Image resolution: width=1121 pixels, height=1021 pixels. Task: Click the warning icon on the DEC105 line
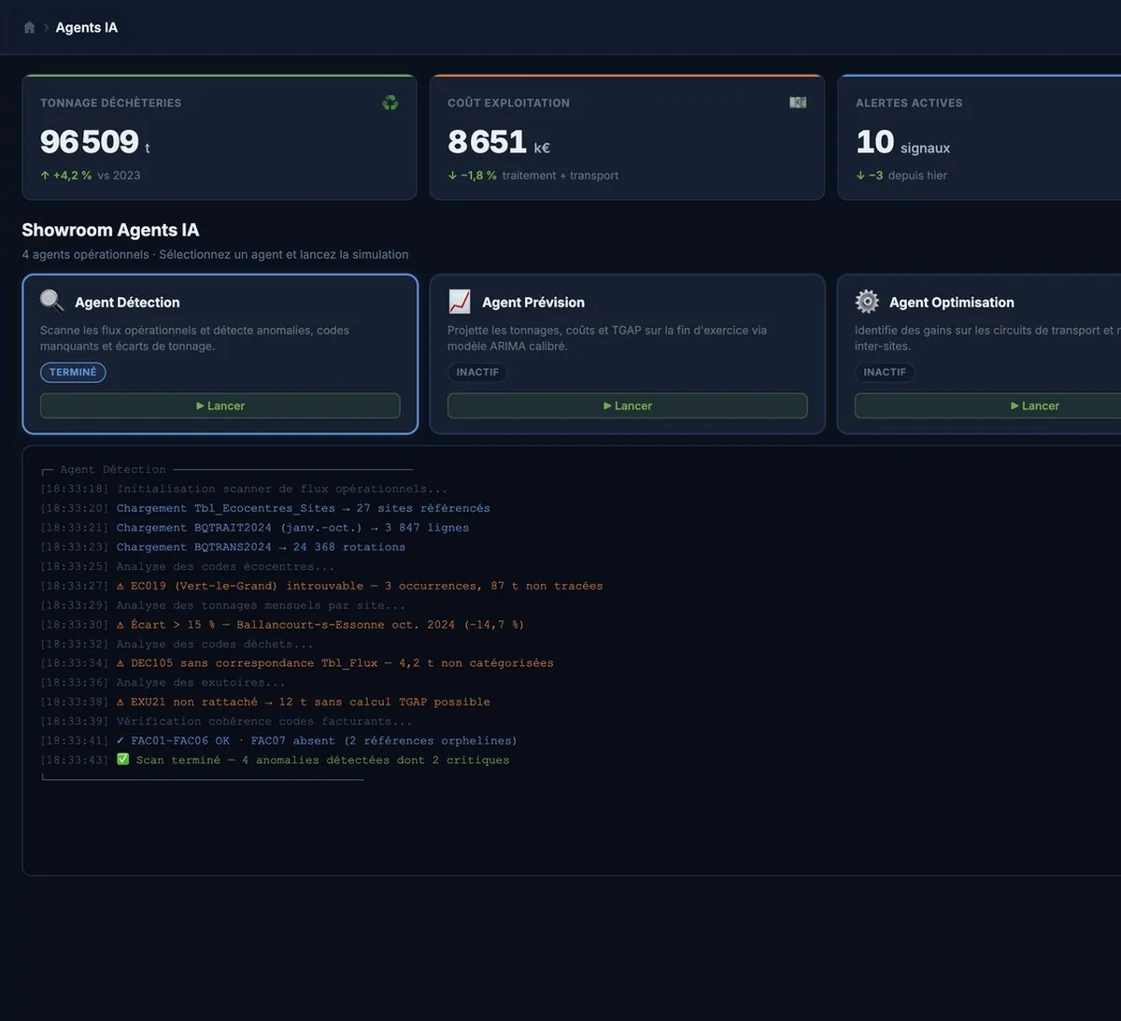coord(121,663)
